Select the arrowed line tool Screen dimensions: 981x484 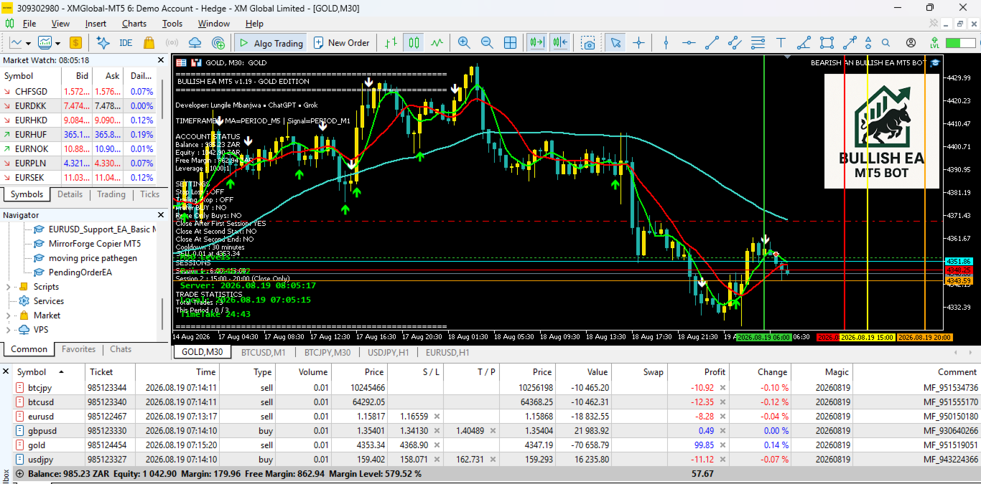point(850,43)
